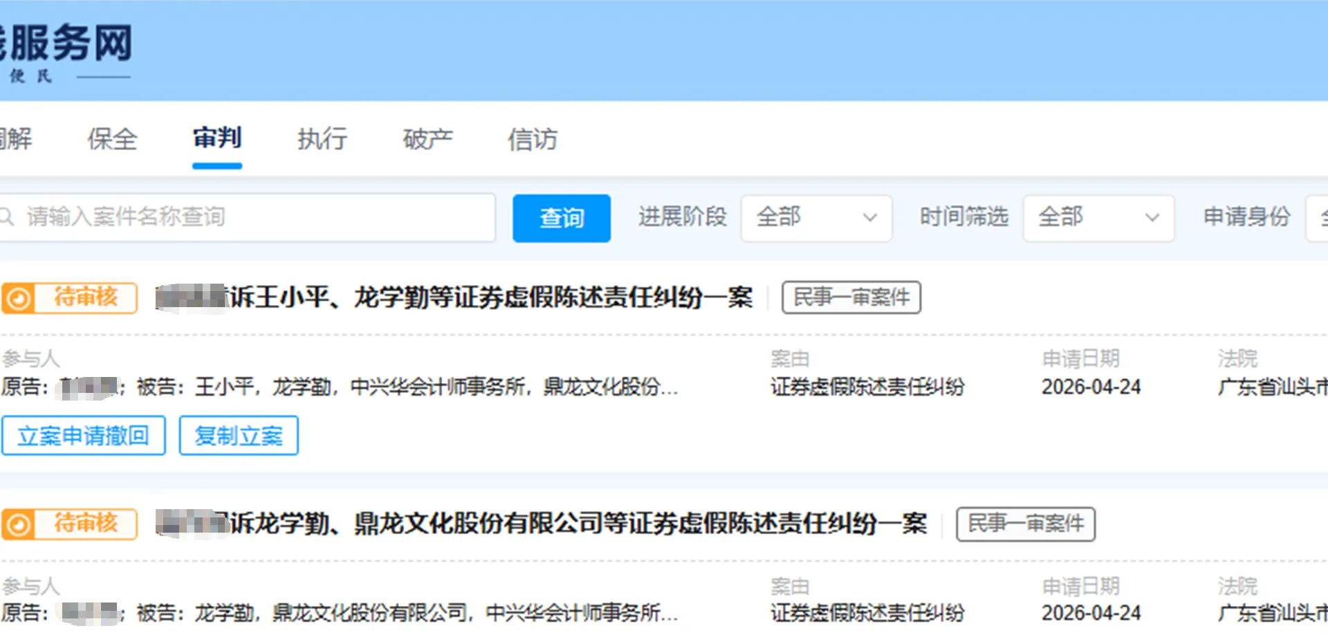Click the 民事一审案件 tag on the 王小平 case
The width and height of the screenshot is (1328, 644).
(x=851, y=297)
